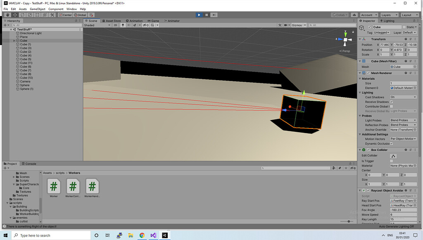Viewport: 423px width, 240px height.
Task: Select the Worker script in Assets
Action: tap(53, 187)
